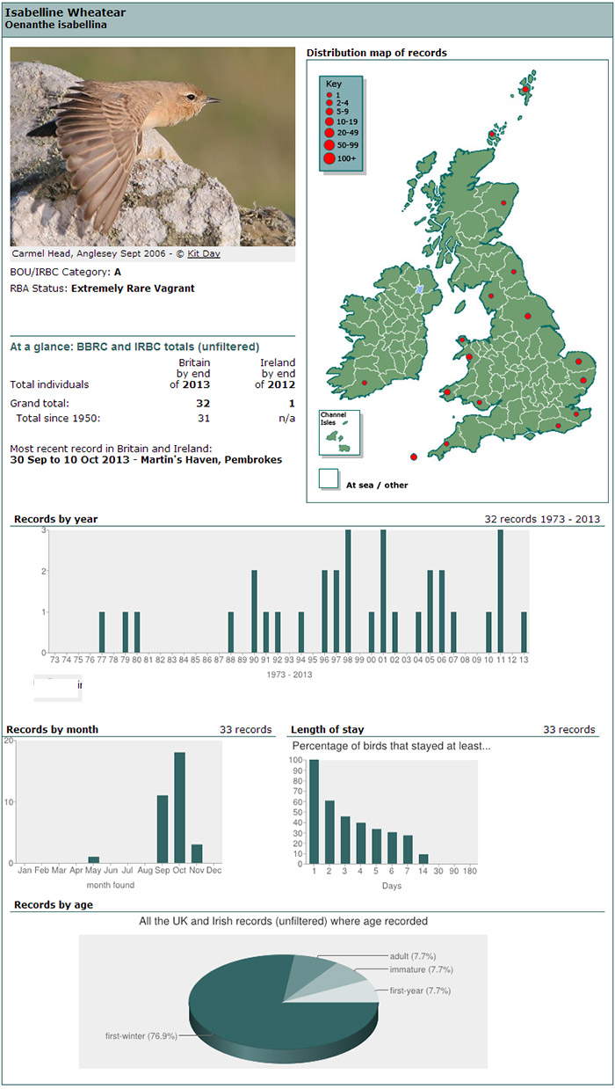Click the Sep bar in Records by month
The image size is (615, 1089).
[x=163, y=829]
